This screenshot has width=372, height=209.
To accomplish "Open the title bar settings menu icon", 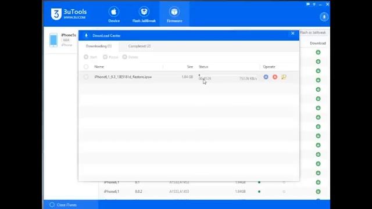I will 314,4.
